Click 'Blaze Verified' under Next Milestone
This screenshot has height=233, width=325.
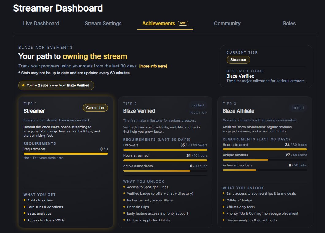click(240, 76)
